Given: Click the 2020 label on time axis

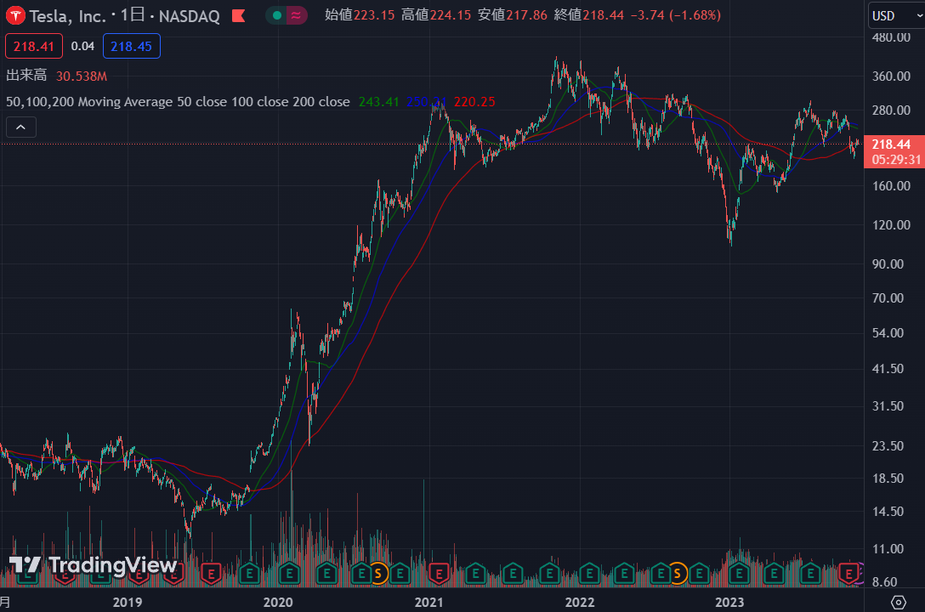Looking at the screenshot, I should [278, 603].
